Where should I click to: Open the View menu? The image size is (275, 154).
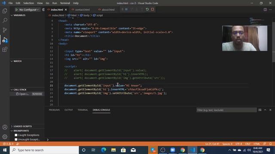(40, 3)
